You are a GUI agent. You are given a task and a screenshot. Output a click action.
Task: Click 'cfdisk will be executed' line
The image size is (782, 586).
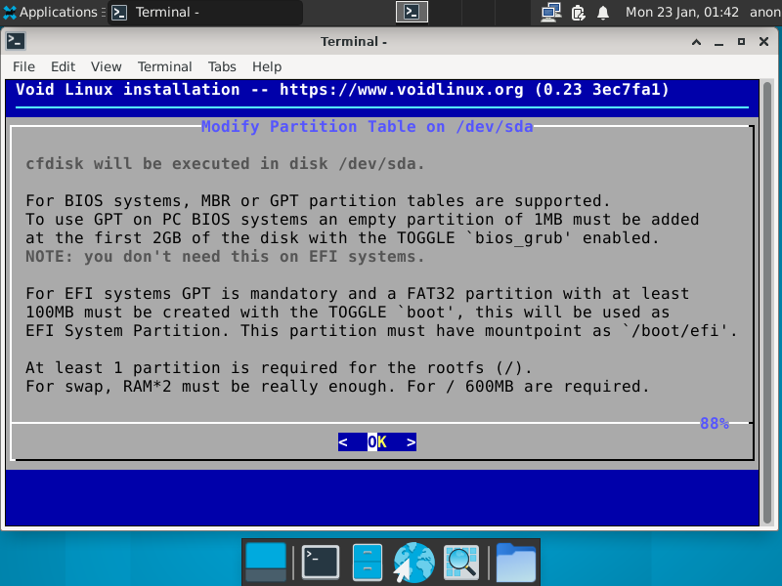pos(225,163)
